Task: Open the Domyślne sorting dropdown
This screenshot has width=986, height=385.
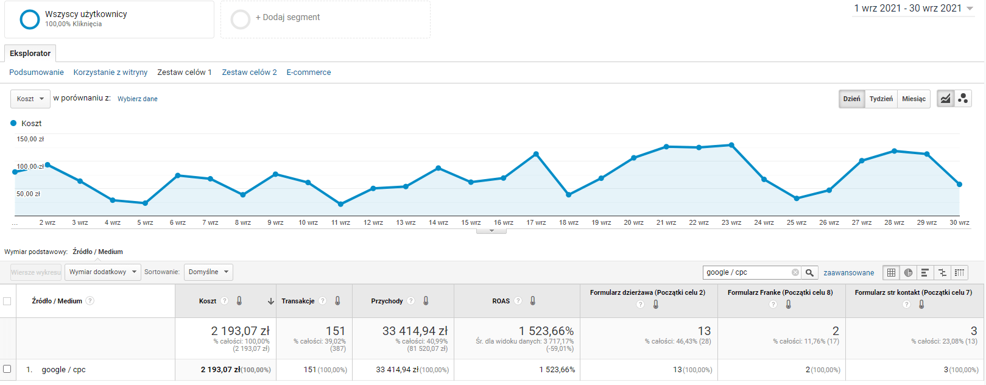Action: click(208, 272)
